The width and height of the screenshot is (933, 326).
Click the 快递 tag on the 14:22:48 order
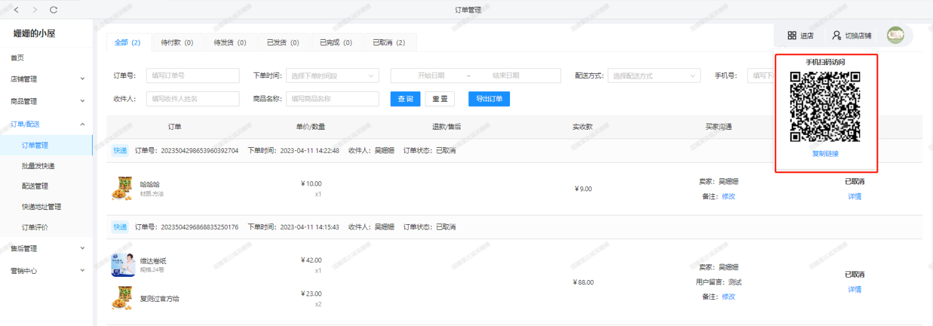(120, 151)
